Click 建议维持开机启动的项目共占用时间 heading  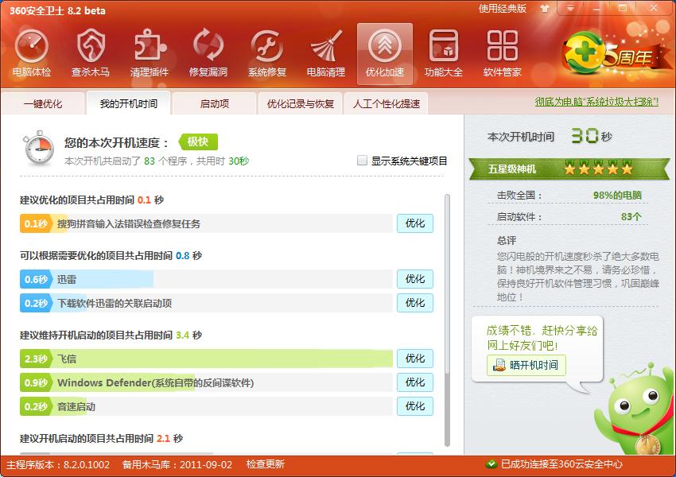(111, 335)
